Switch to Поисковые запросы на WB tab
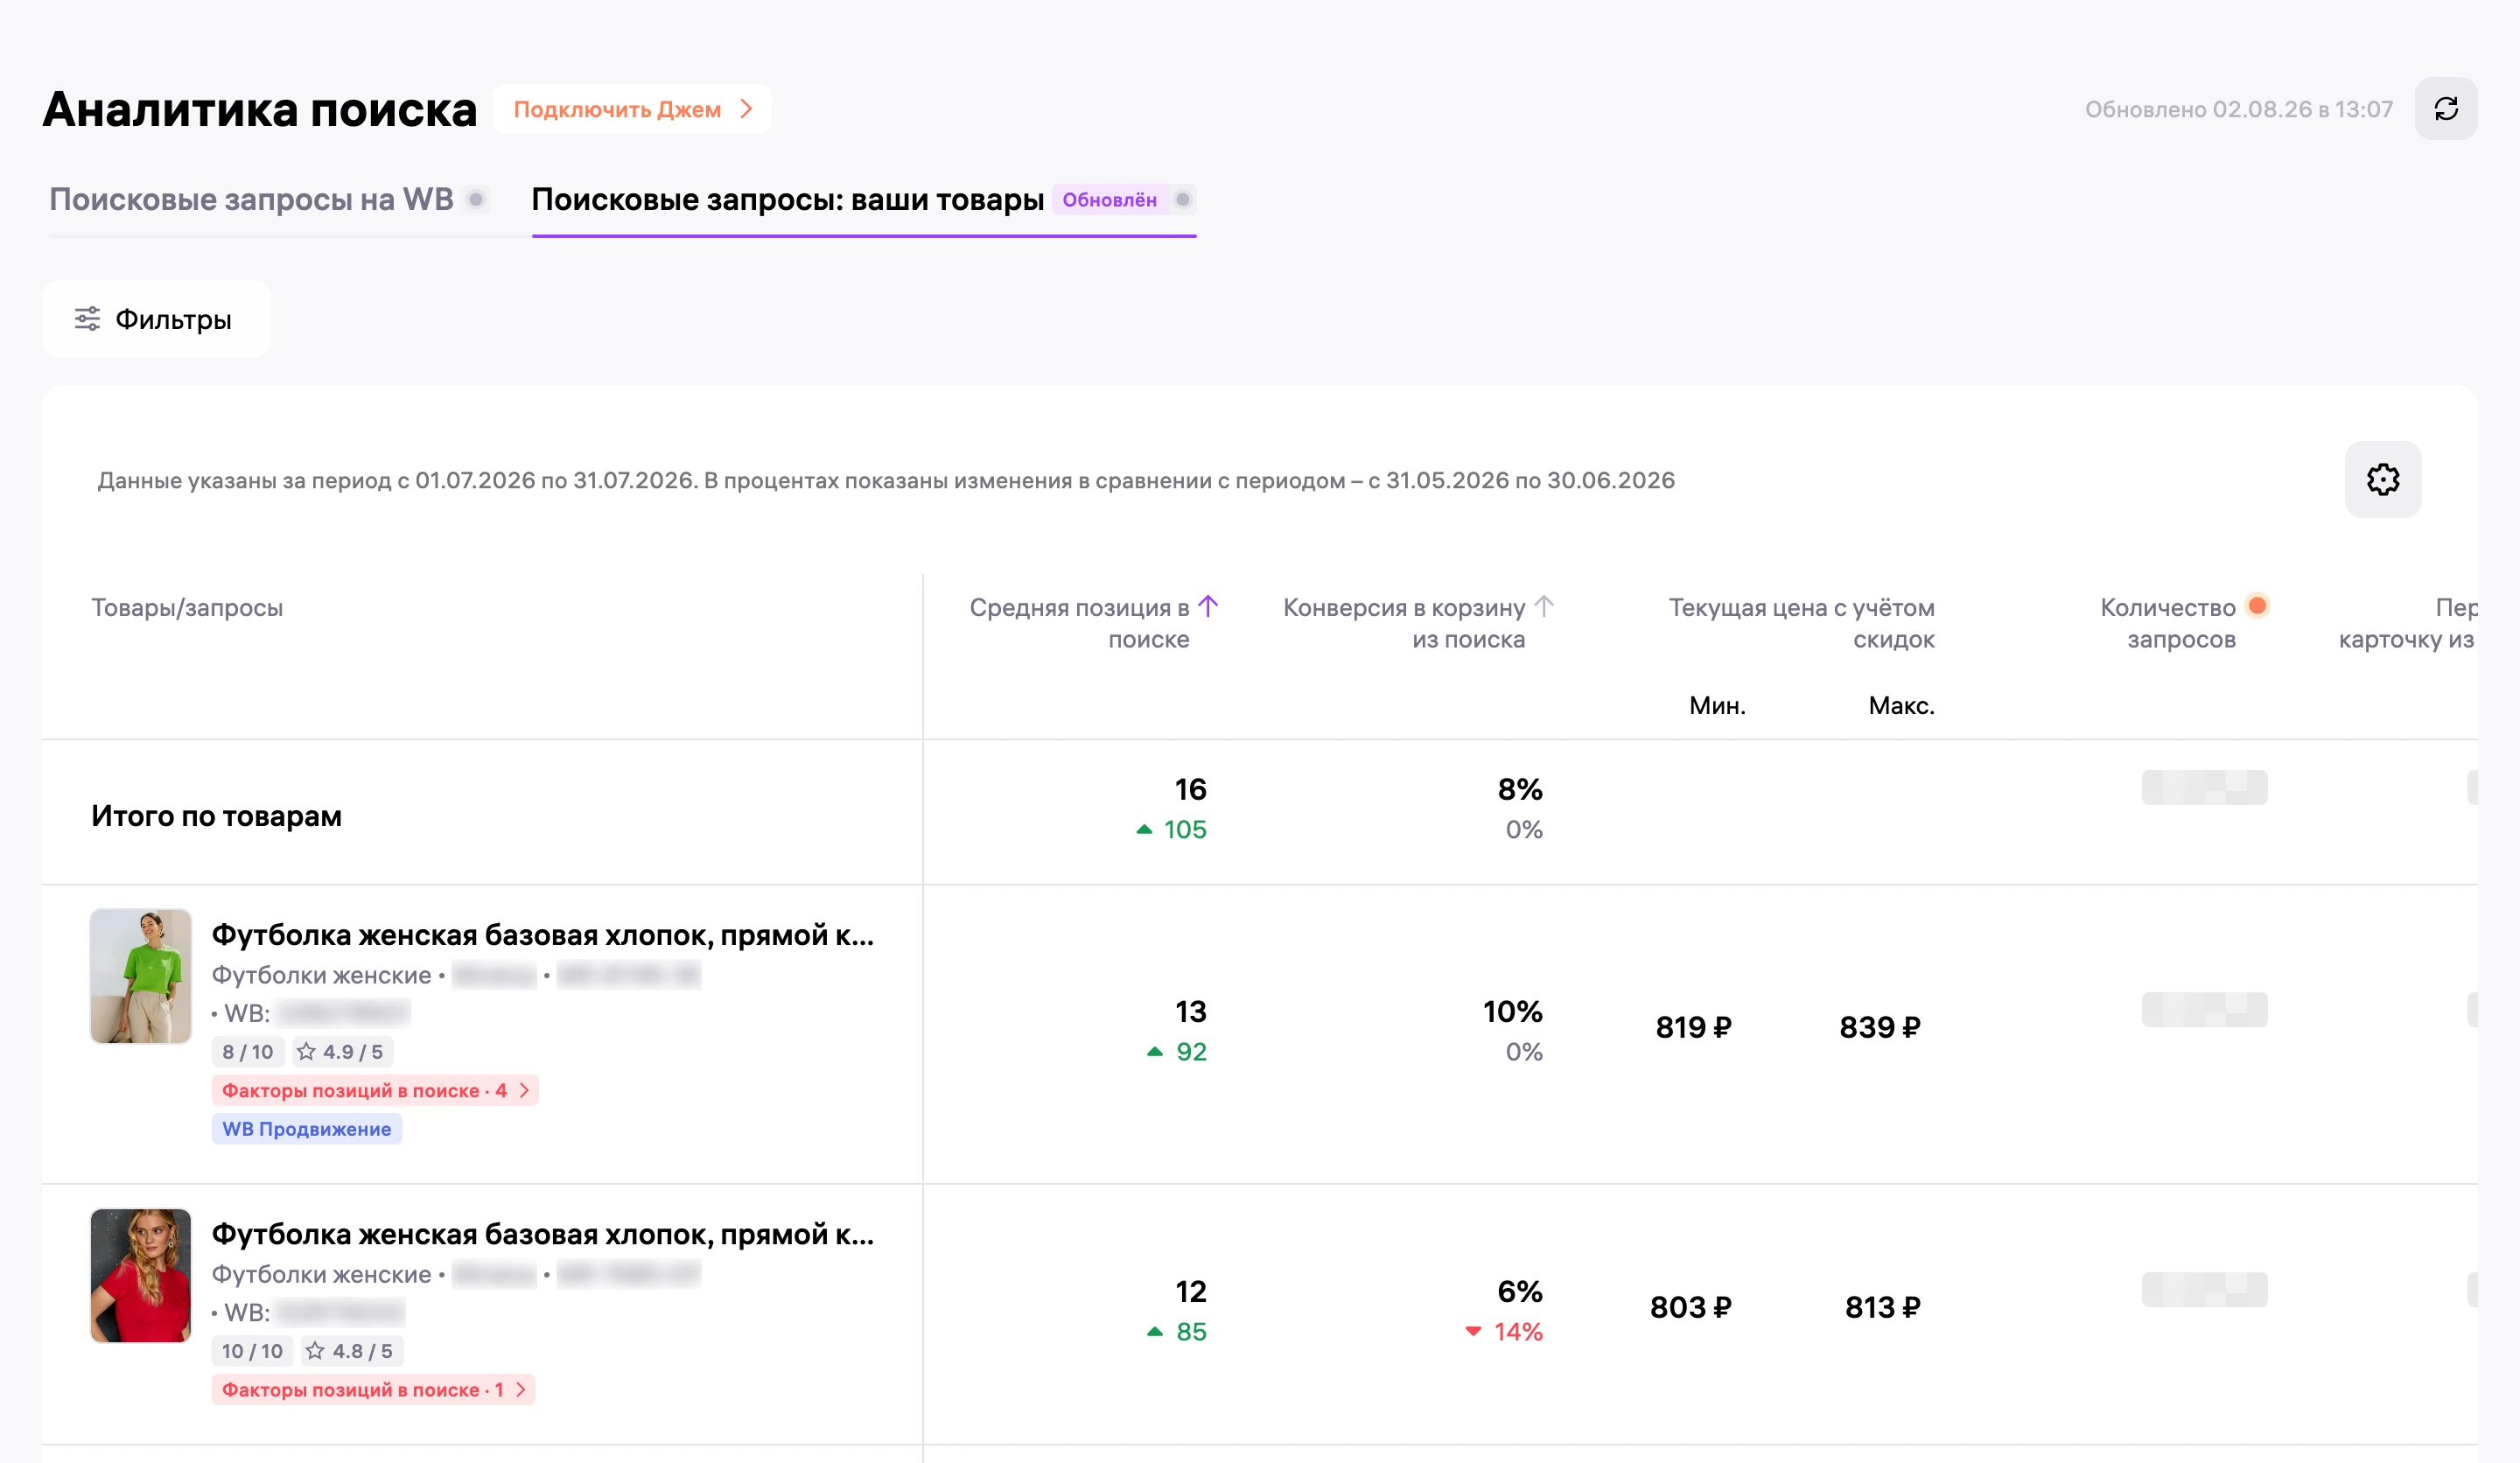Image resolution: width=2520 pixels, height=1463 pixels. pyautogui.click(x=252, y=199)
